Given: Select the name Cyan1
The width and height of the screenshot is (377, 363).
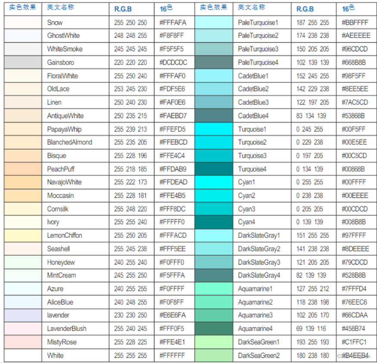Looking at the screenshot, I should click(x=246, y=182).
